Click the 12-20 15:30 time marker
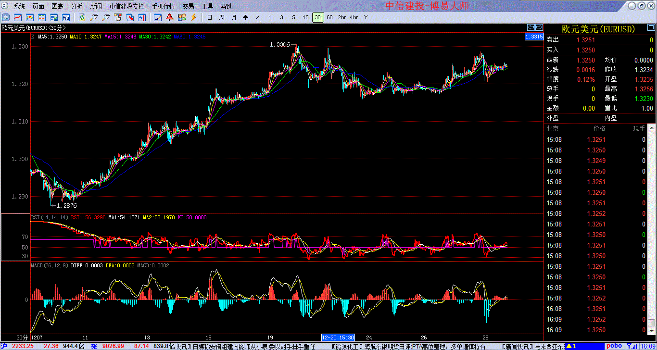Image resolution: width=657 pixels, height=350 pixels. coord(338,337)
